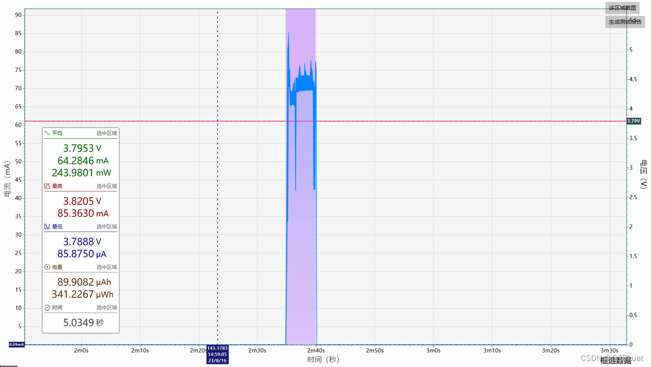Click the 143.1783 cursor time marker label
The image size is (651, 367).
[218, 354]
